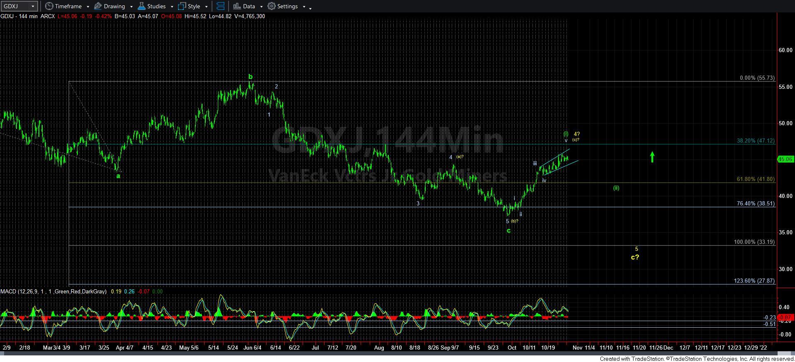Click the red -0.07 MACD value marker
The width and height of the screenshot is (795, 362).
click(785, 318)
